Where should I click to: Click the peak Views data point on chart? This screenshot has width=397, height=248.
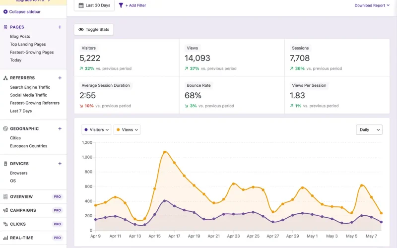click(165, 152)
